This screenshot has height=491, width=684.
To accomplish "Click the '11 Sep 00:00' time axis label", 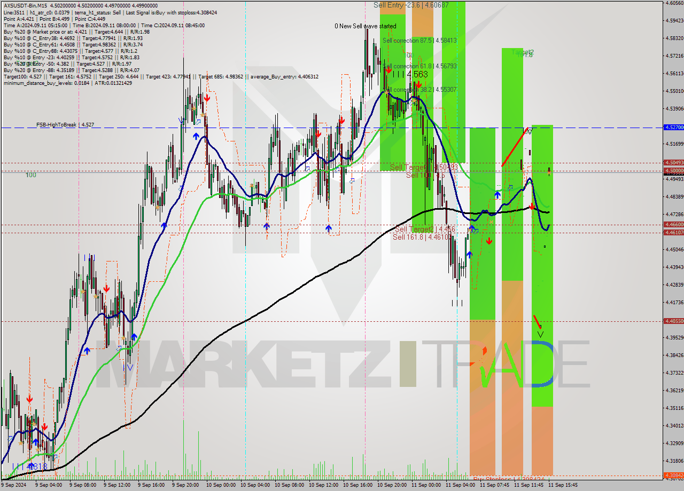I will point(426,485).
